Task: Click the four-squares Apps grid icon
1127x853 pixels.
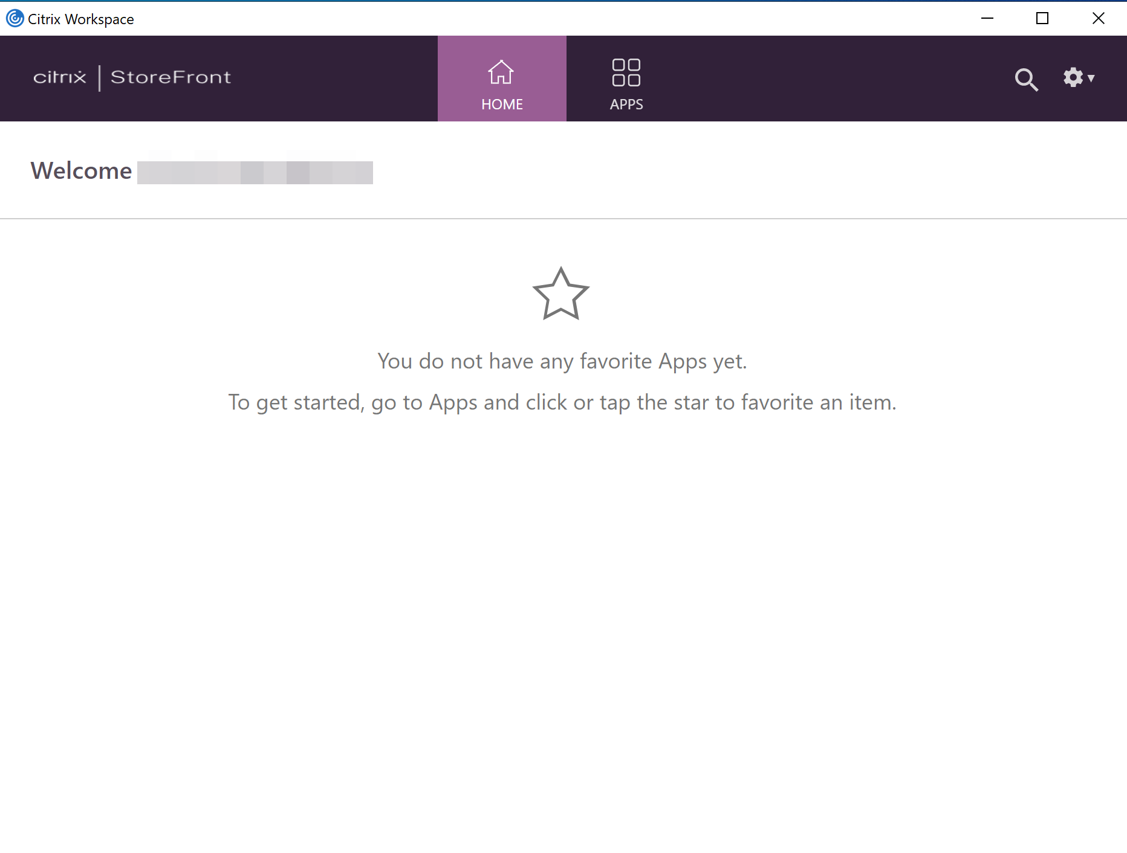Action: (x=626, y=72)
